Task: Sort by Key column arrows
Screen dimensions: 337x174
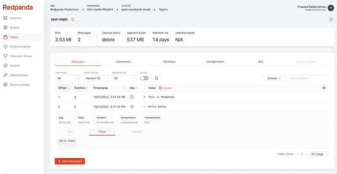Action: pyautogui.click(x=136, y=88)
